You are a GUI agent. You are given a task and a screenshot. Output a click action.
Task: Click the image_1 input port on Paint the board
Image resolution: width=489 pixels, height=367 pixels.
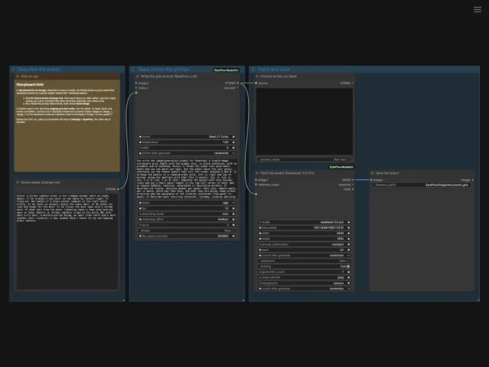256,180
